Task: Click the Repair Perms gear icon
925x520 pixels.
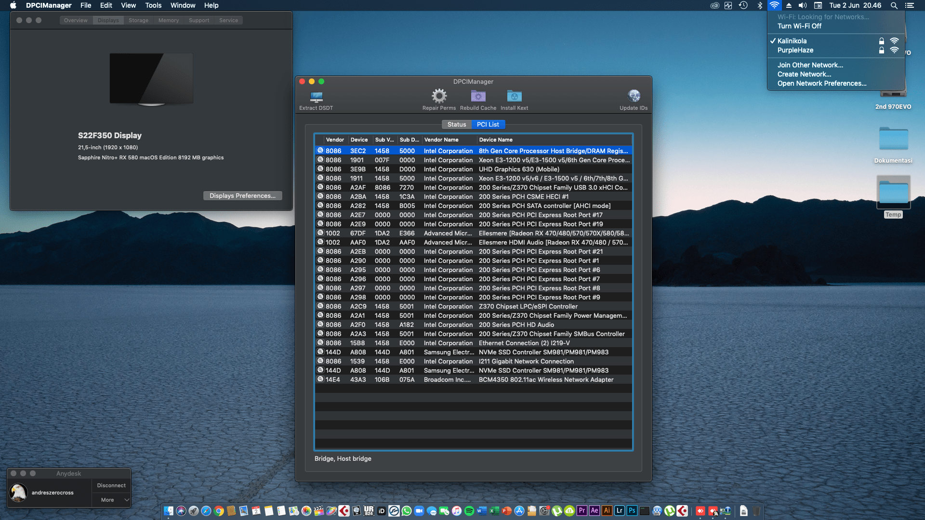Action: coord(438,96)
